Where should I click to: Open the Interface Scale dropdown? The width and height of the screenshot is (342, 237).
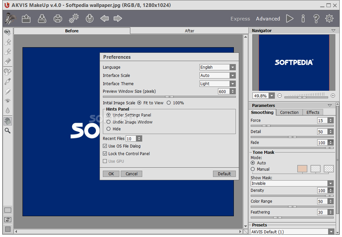point(217,76)
